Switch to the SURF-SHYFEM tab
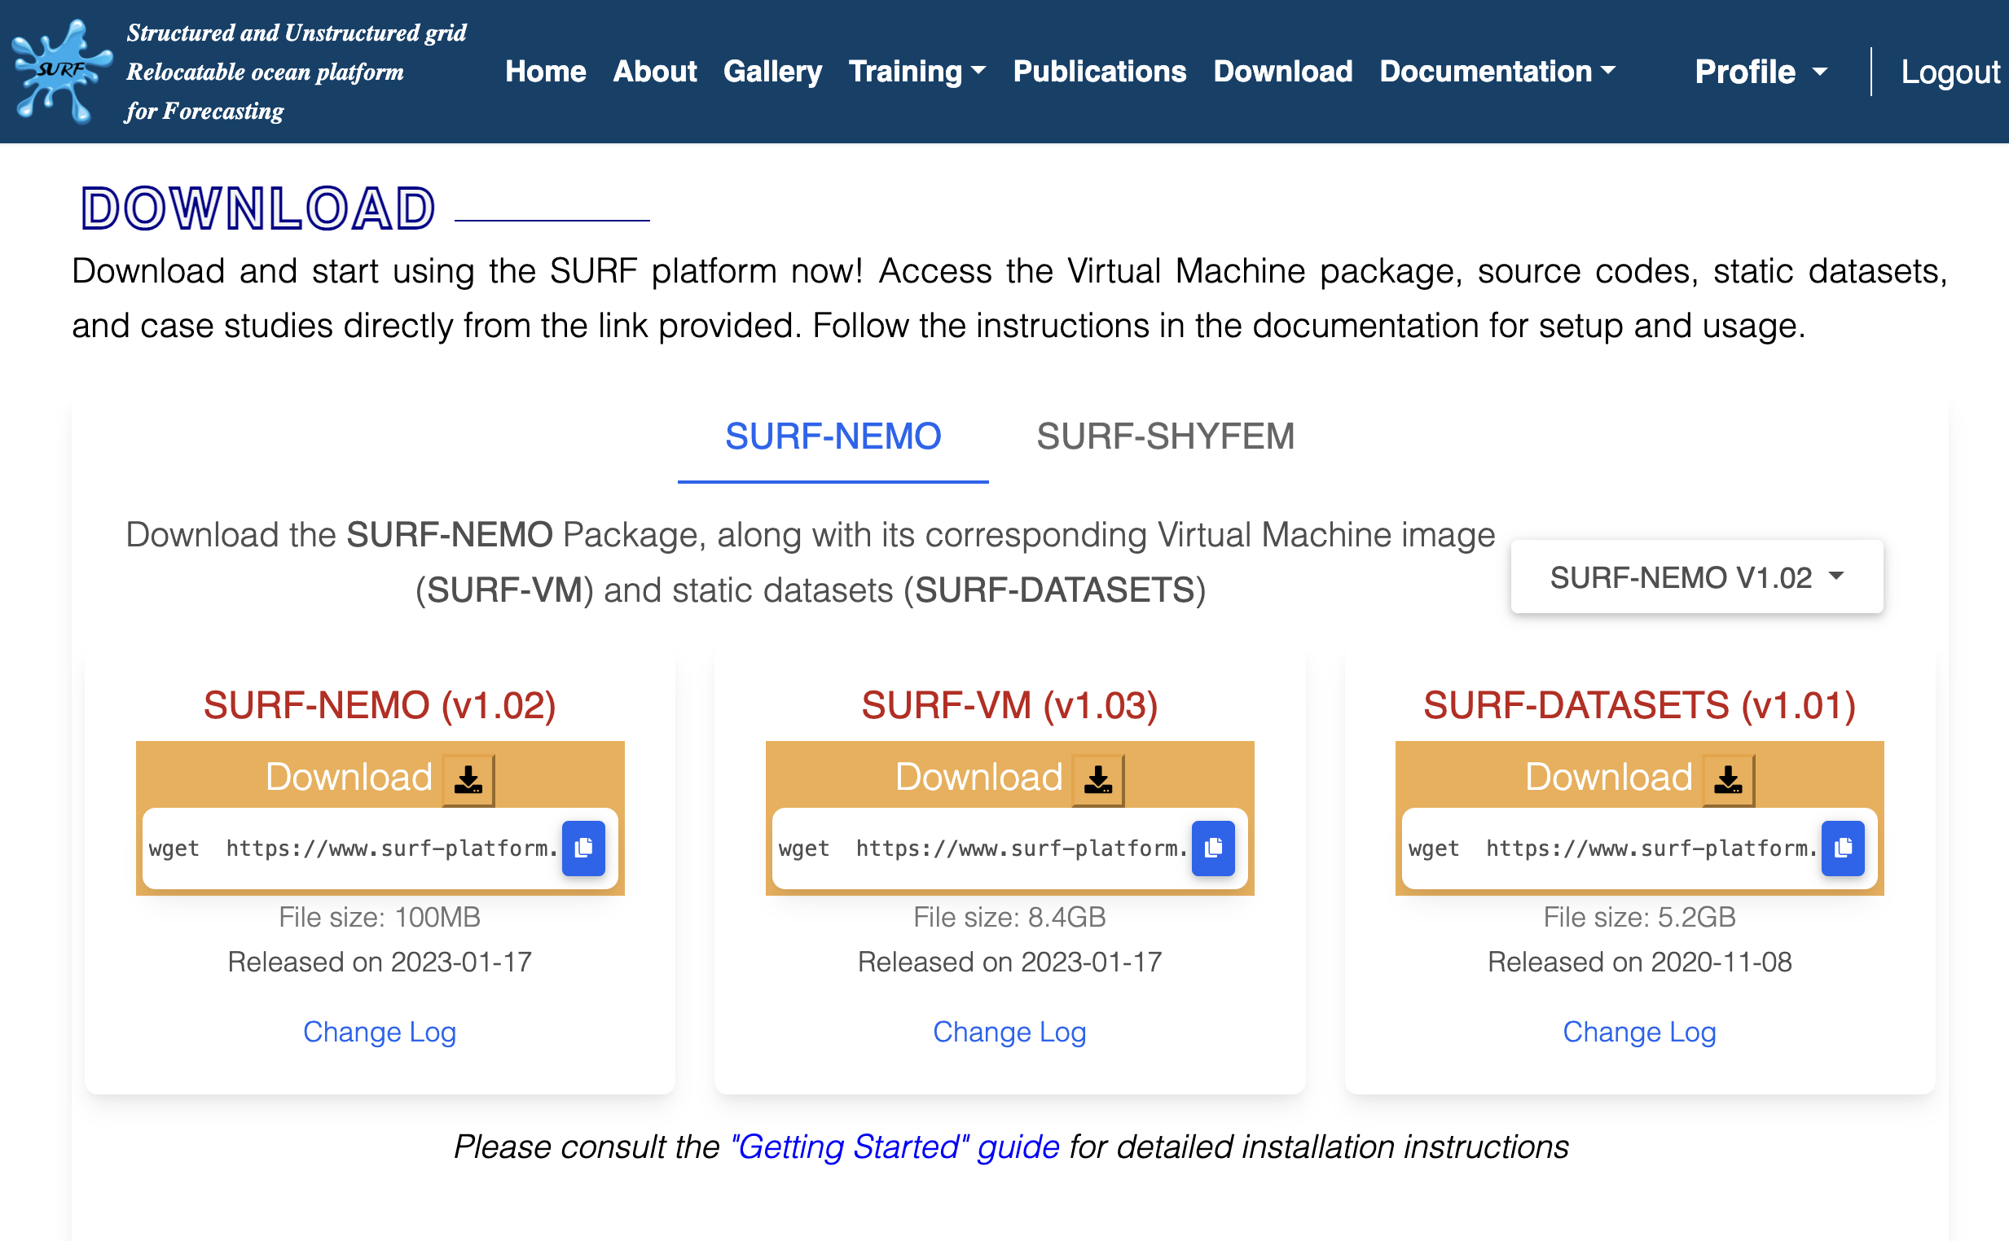Screen dimensions: 2009x1241 coord(1165,436)
